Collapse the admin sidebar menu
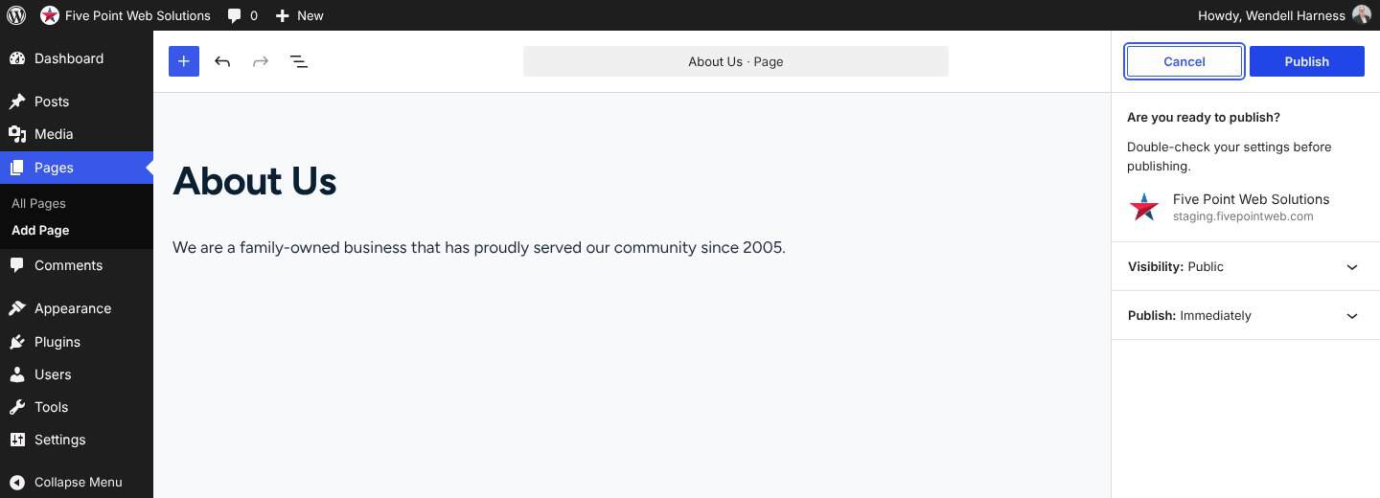1380x498 pixels. click(77, 482)
